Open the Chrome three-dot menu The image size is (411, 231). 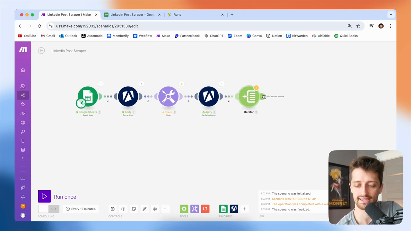(390, 26)
